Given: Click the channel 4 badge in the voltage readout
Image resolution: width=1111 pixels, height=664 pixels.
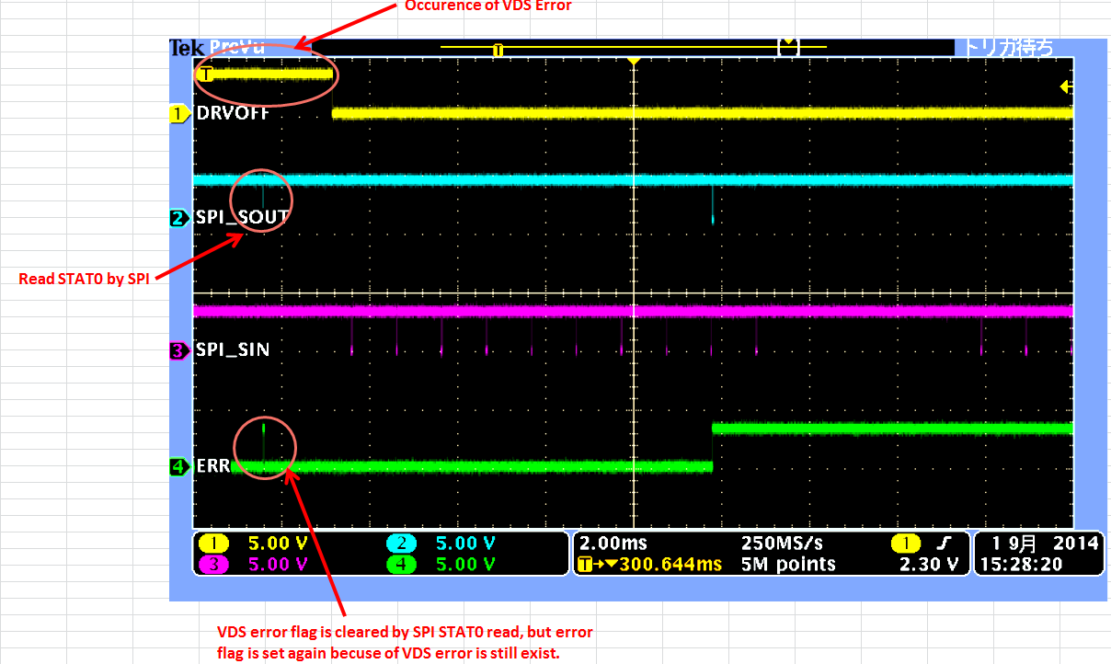Looking at the screenshot, I should [x=402, y=564].
